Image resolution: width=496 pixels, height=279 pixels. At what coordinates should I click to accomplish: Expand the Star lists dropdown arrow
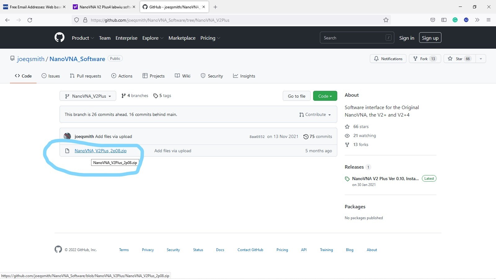coord(481,59)
